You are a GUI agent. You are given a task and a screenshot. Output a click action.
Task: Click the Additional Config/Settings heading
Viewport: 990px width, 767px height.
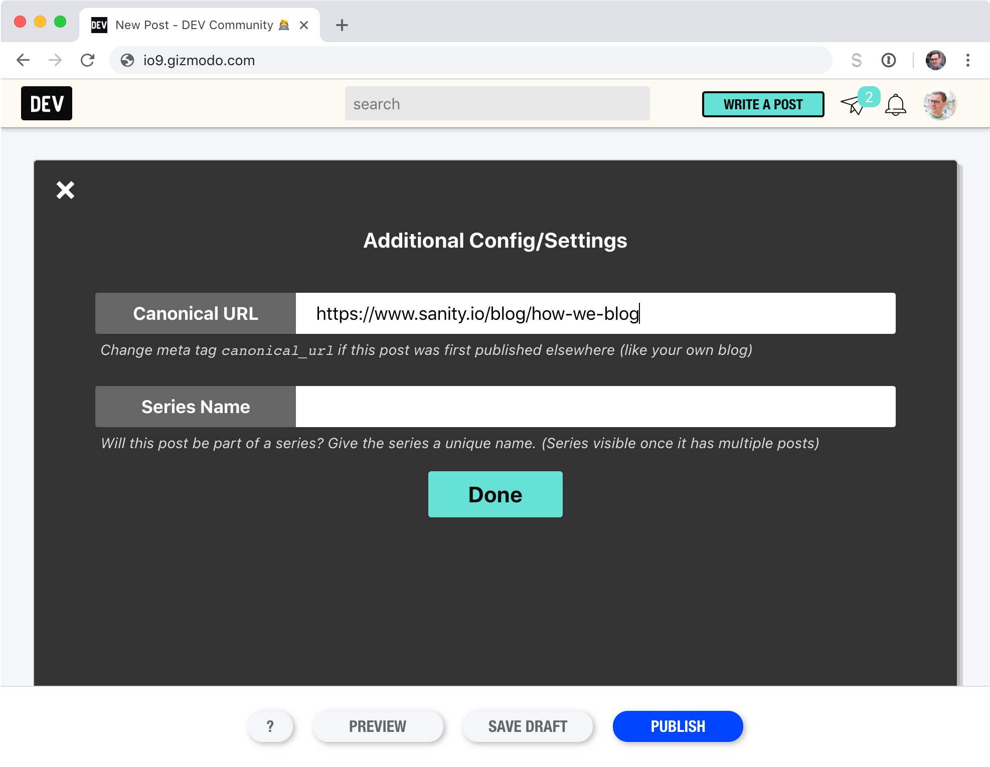click(495, 241)
